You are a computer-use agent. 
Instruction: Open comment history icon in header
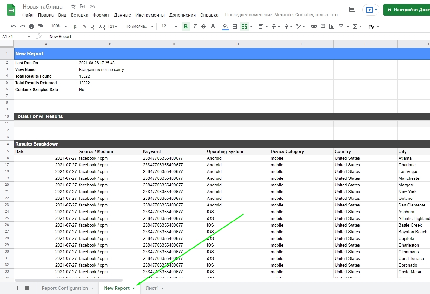coord(352,10)
